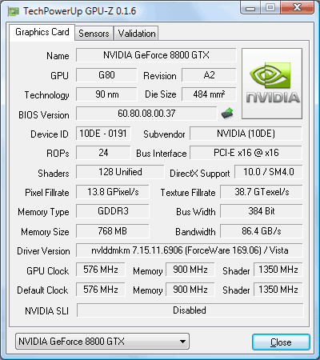The image size is (320, 360).
Task: Click the 'BIOS Version' label
Action: [x=44, y=115]
